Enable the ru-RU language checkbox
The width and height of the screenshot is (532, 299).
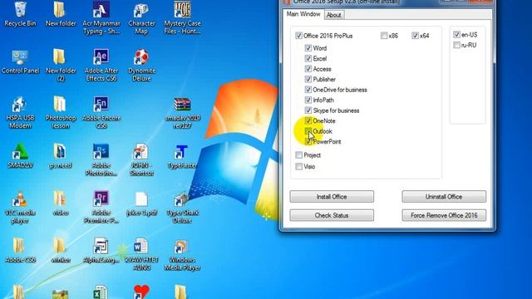[456, 45]
